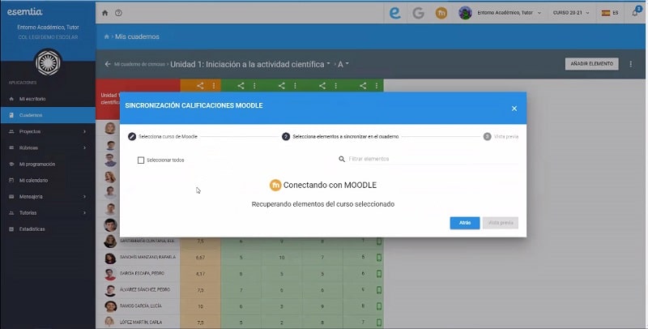Click the esemtia logo
Viewport: 648px width, 329px height.
pos(25,11)
